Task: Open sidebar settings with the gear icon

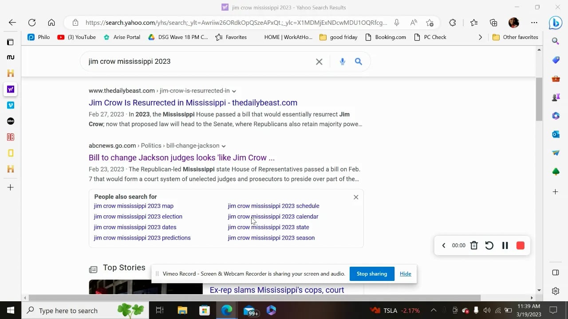Action: tap(556, 291)
